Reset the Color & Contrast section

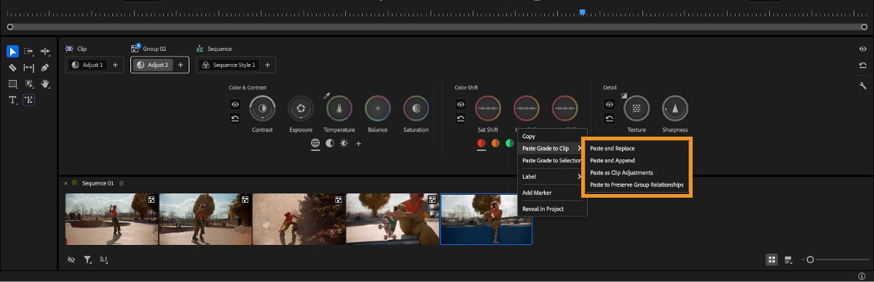235,118
